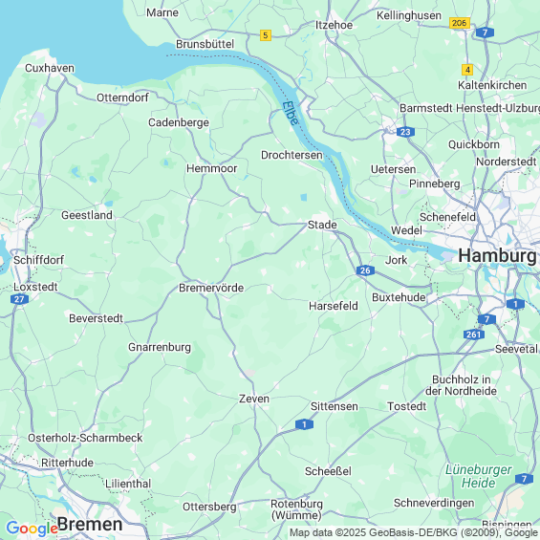
Task: Click the A1 shield near Sittensen
Action: pyautogui.click(x=304, y=424)
